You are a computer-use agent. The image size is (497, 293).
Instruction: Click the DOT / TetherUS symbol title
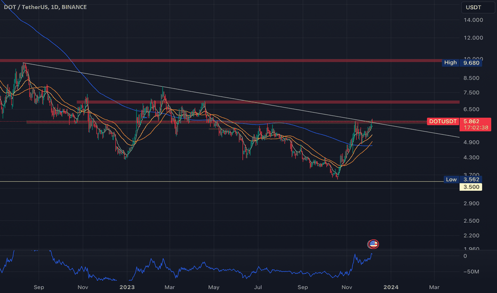point(45,7)
